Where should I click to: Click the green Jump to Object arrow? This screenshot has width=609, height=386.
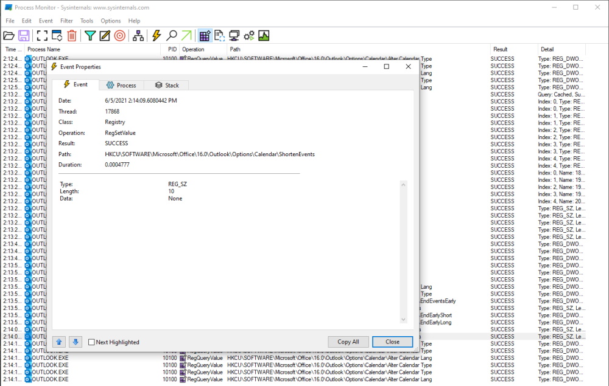[x=186, y=36]
